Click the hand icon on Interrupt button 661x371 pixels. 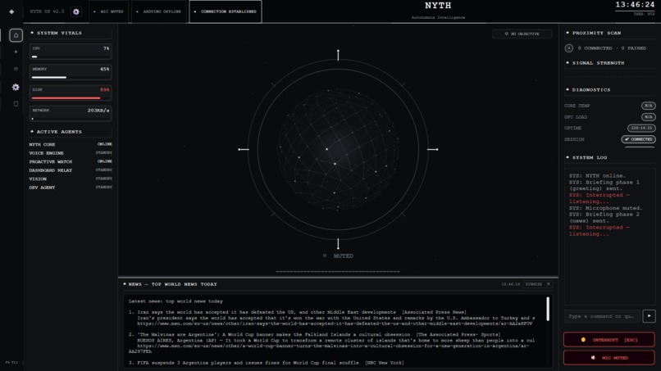click(583, 339)
